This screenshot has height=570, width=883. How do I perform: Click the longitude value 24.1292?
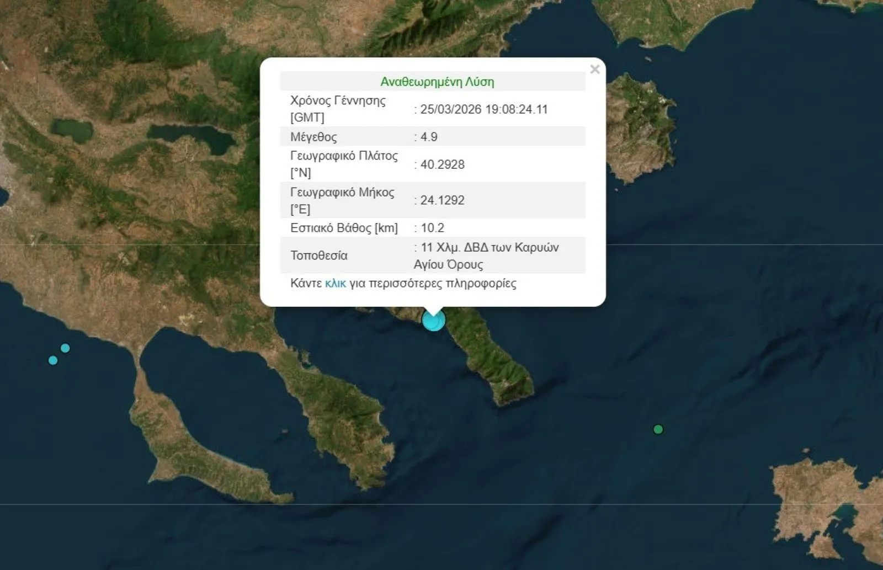(442, 200)
